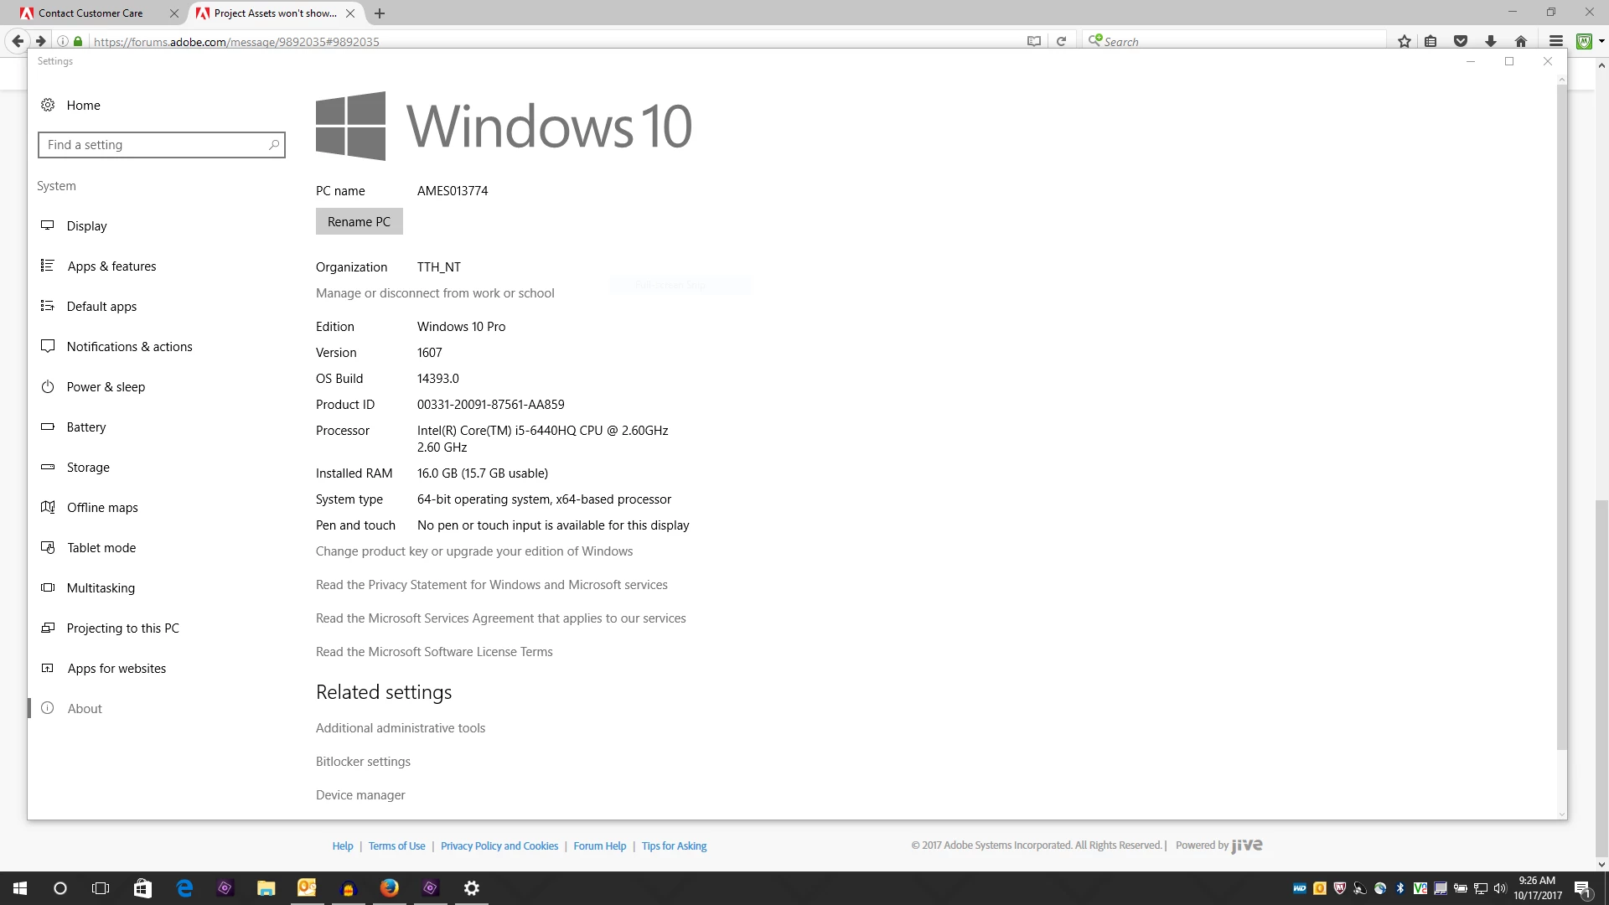
Task: Click the Rename PC button
Action: pos(359,222)
